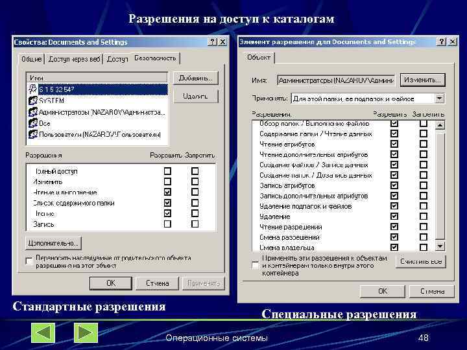The height and width of the screenshot is (350, 467).
Task: Select the Администраторы group icon in list
Action: 32,112
